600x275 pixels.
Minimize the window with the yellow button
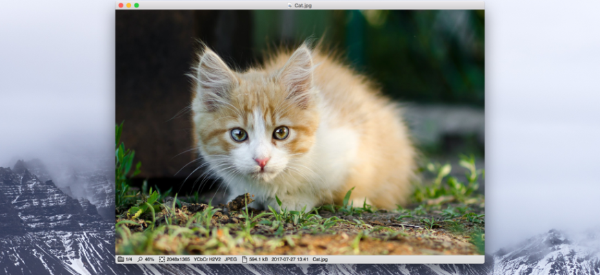128,5
